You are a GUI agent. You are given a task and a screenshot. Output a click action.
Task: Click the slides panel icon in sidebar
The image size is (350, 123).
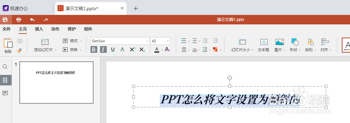pos(5,80)
